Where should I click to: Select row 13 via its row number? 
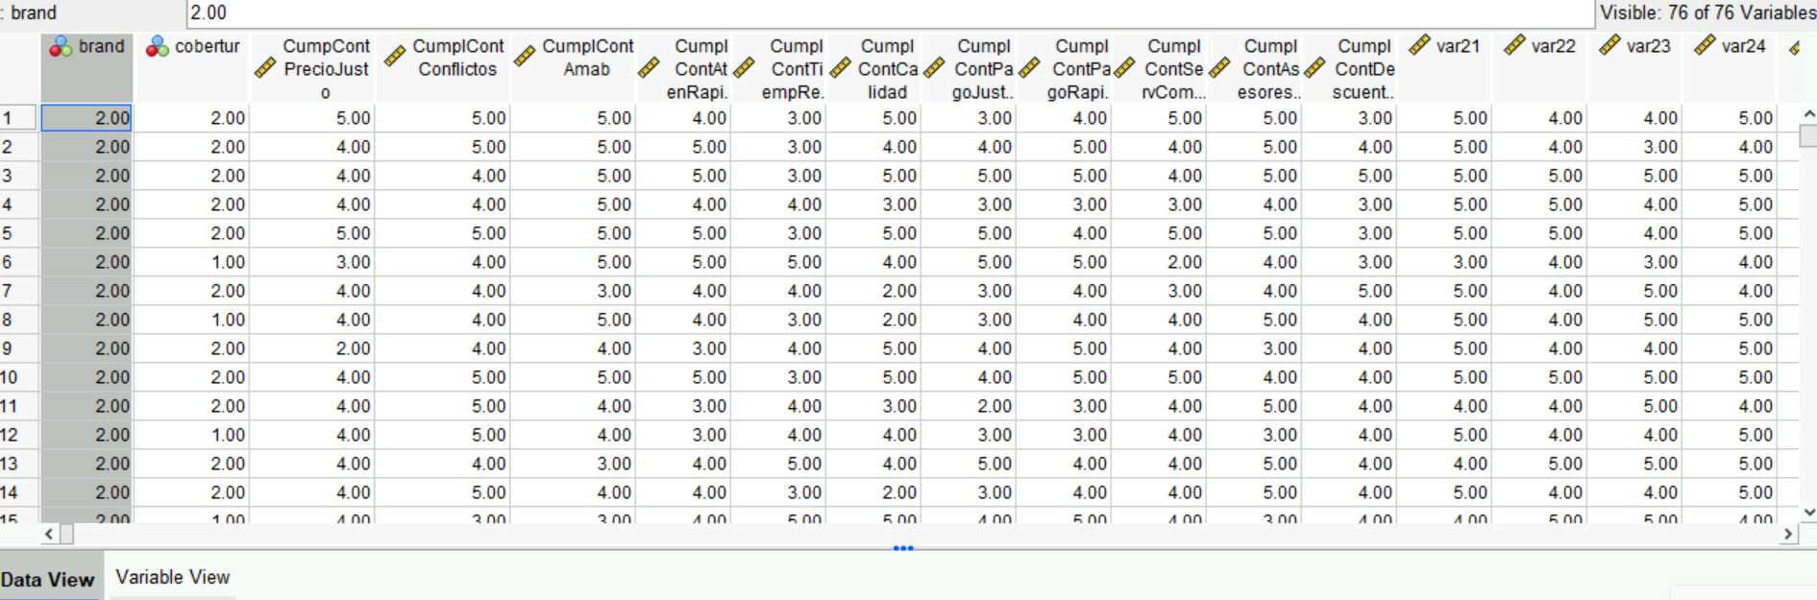point(19,464)
